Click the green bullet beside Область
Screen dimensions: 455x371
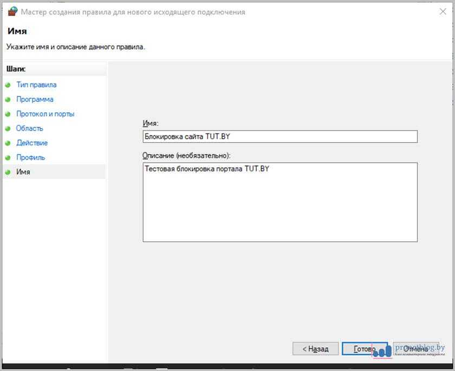[x=8, y=129]
